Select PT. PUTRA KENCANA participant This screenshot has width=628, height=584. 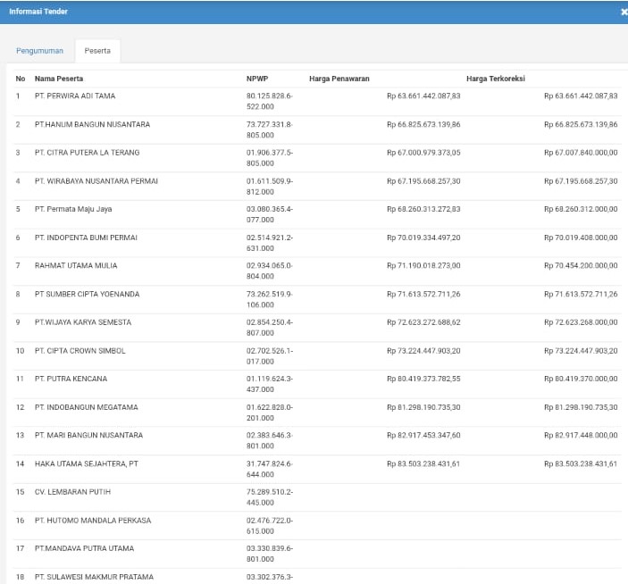coord(71,380)
